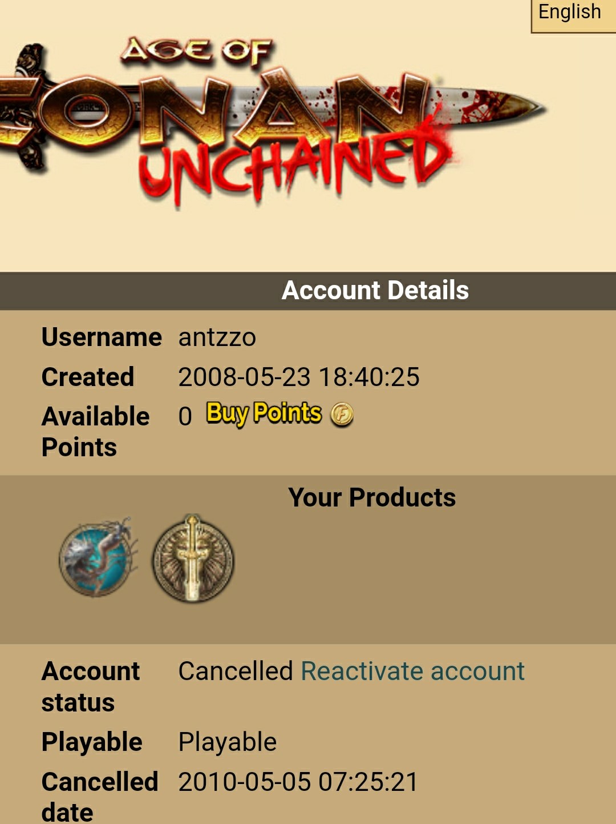
Task: Click the Account status label
Action: pyautogui.click(x=91, y=686)
